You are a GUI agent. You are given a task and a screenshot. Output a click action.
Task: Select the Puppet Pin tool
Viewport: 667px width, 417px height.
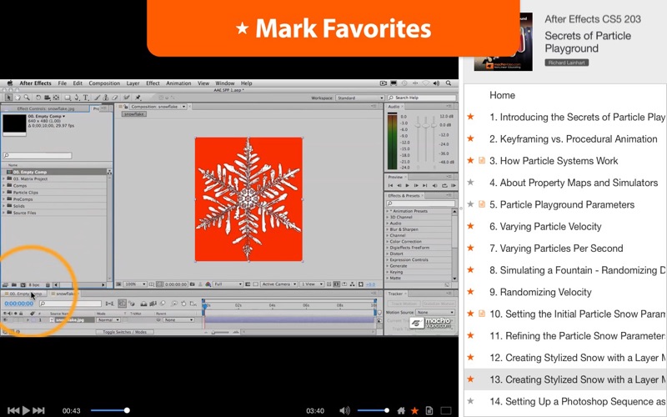click(138, 98)
